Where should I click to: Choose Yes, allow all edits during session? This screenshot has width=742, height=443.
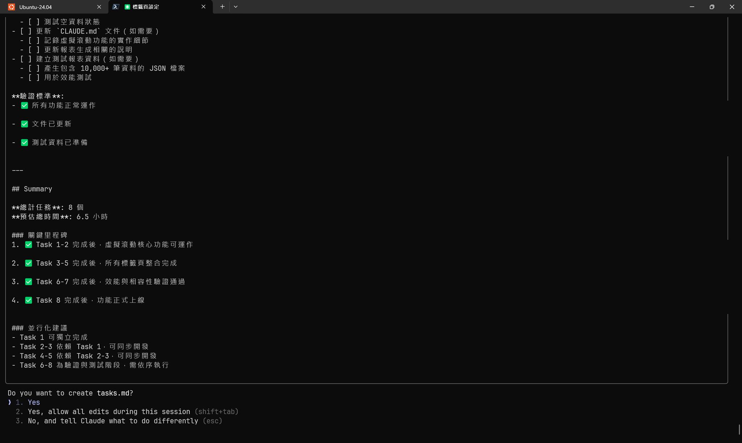(109, 412)
